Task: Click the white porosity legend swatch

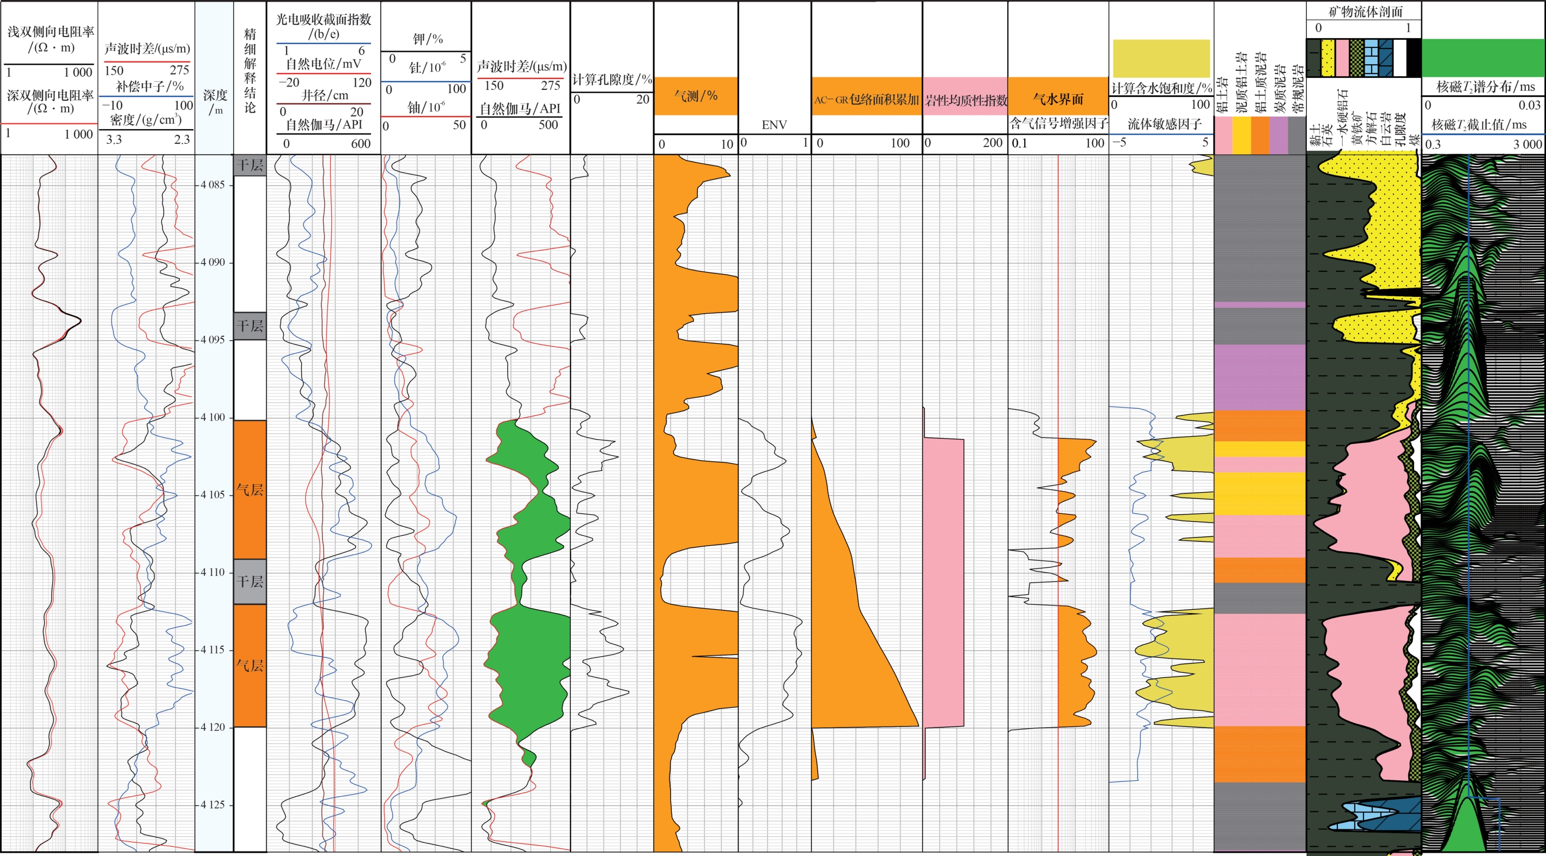Action: point(1400,58)
